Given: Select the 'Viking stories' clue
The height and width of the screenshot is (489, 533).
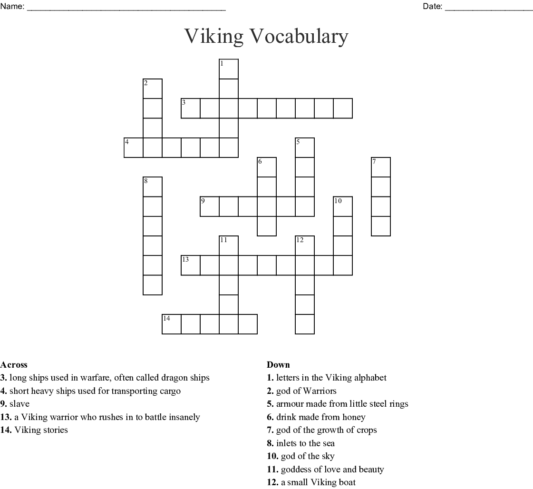Looking at the screenshot, I should click(x=34, y=430).
